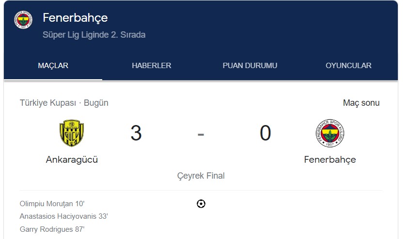Click the 'Çeyrek Final' stage label
Image resolution: width=408 pixels, height=239 pixels.
pos(201,176)
